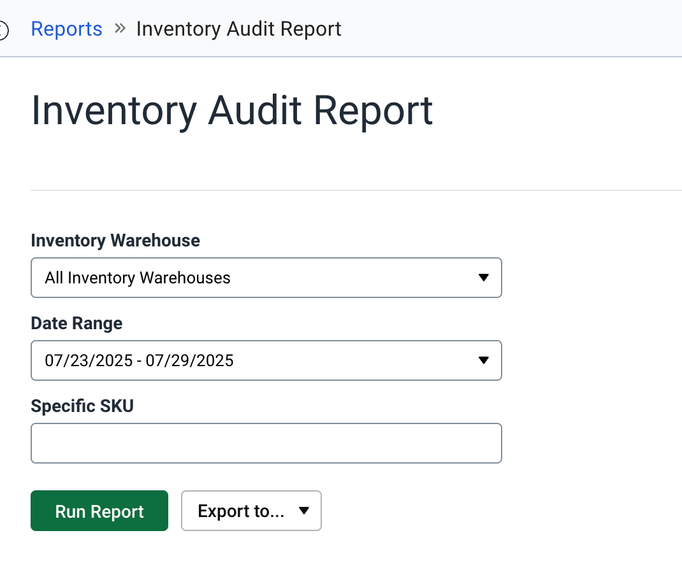Click the displayed date range text
Viewport: 682px width, 568px height.
pyautogui.click(x=139, y=360)
